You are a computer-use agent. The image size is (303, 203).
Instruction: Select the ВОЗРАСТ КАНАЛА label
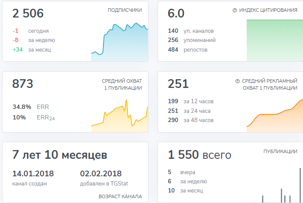click(121, 196)
